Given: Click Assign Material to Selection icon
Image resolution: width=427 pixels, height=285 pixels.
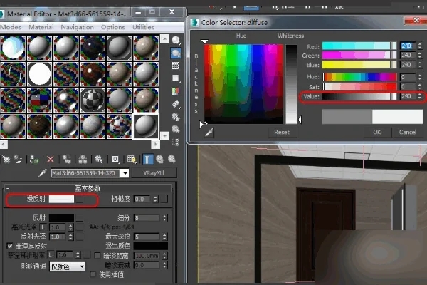Looking at the screenshot, I should (34, 160).
